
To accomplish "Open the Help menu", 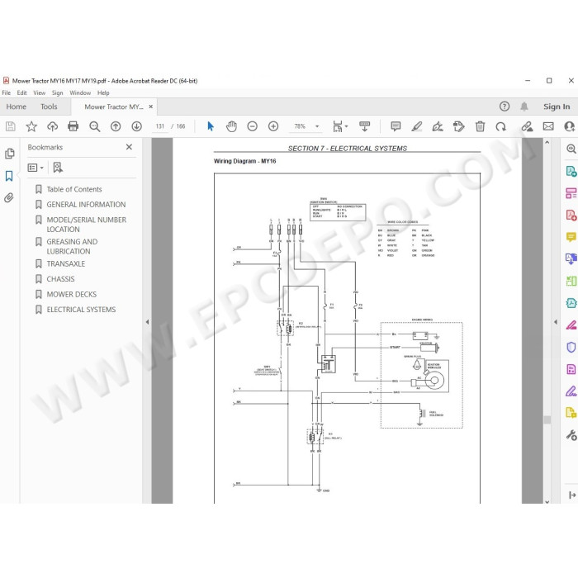I will (x=103, y=92).
